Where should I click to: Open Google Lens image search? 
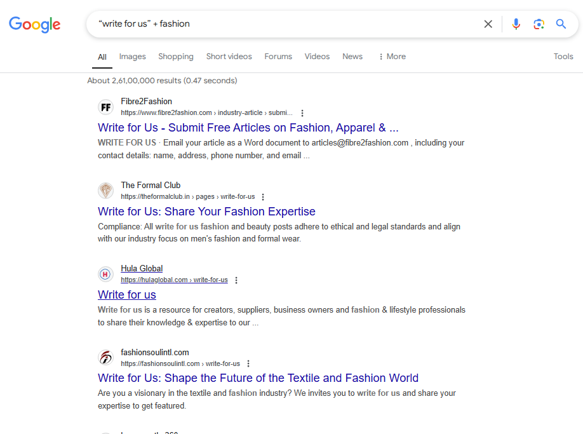pyautogui.click(x=539, y=24)
